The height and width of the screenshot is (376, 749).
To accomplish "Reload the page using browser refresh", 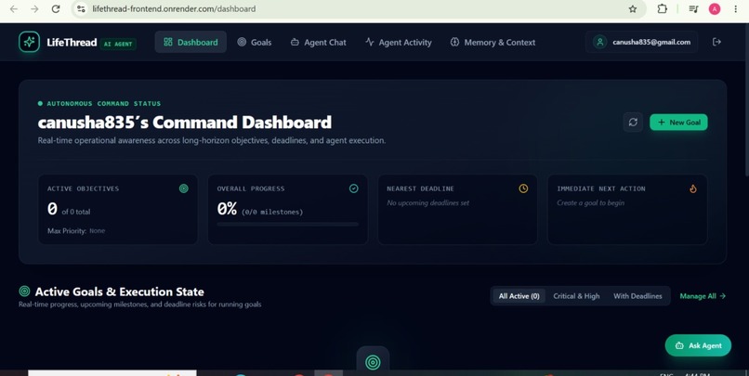I will pyautogui.click(x=56, y=8).
